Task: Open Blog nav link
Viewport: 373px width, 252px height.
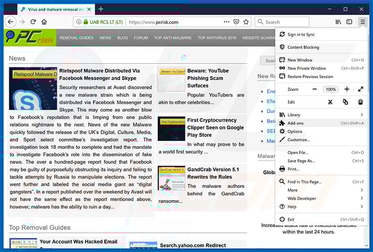Action: click(122, 38)
